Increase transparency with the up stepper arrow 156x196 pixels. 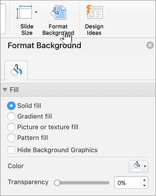(144, 180)
